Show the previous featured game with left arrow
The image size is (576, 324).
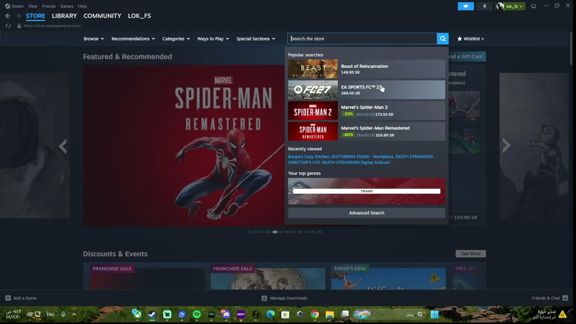(63, 146)
